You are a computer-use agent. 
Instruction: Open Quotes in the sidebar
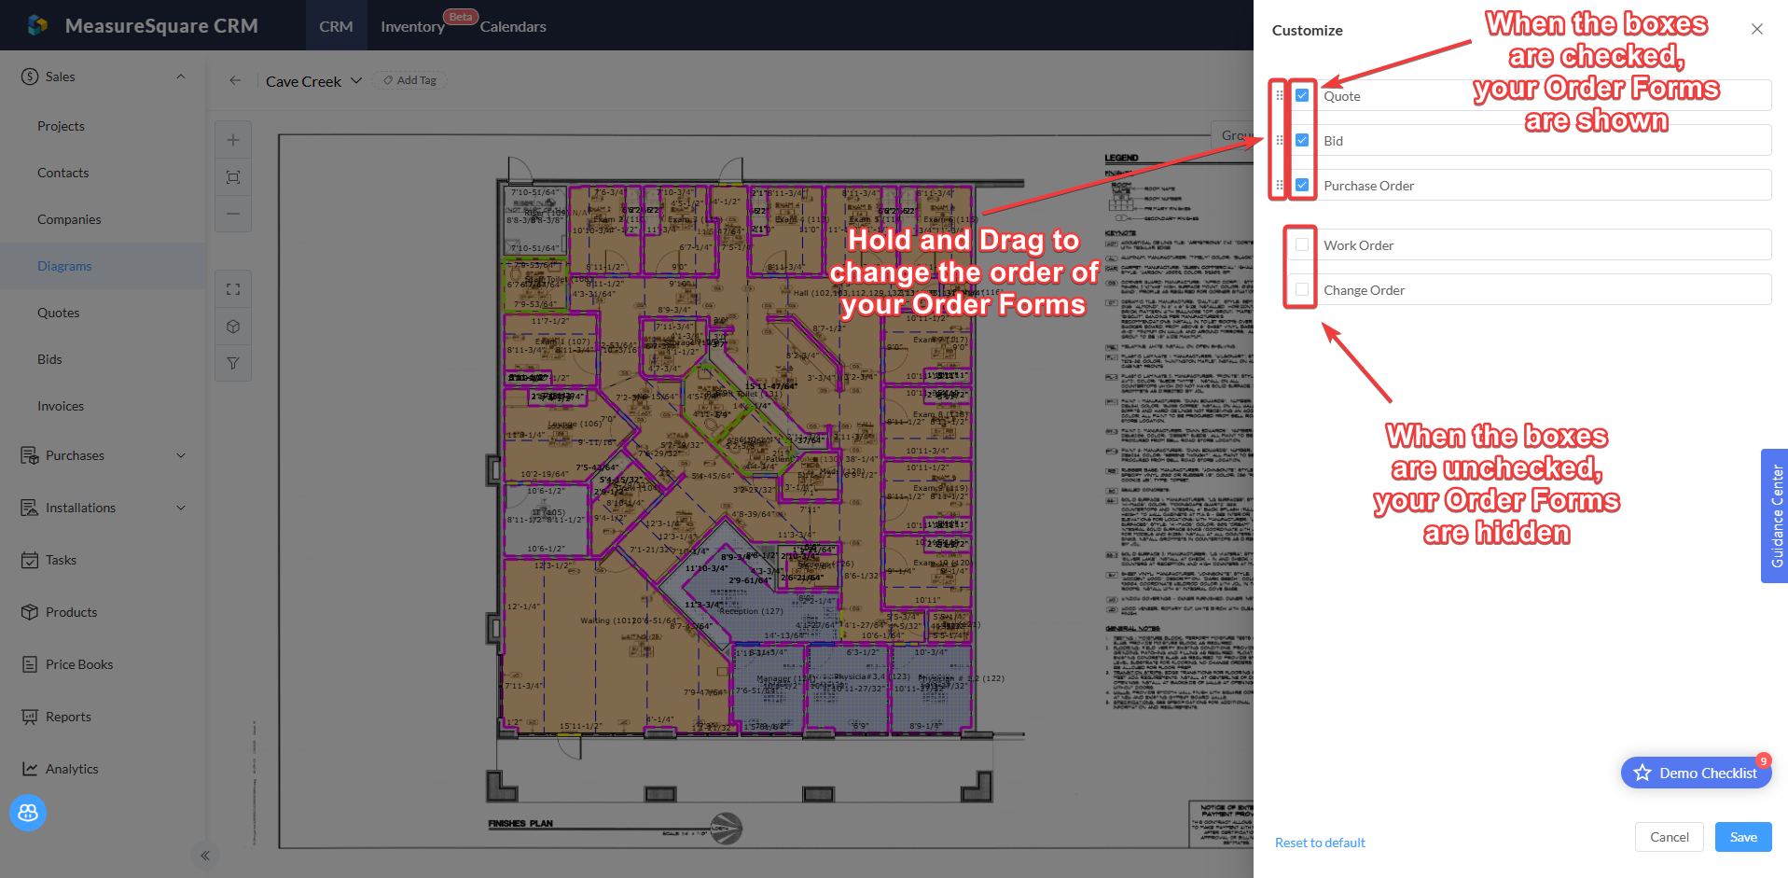[x=58, y=313]
